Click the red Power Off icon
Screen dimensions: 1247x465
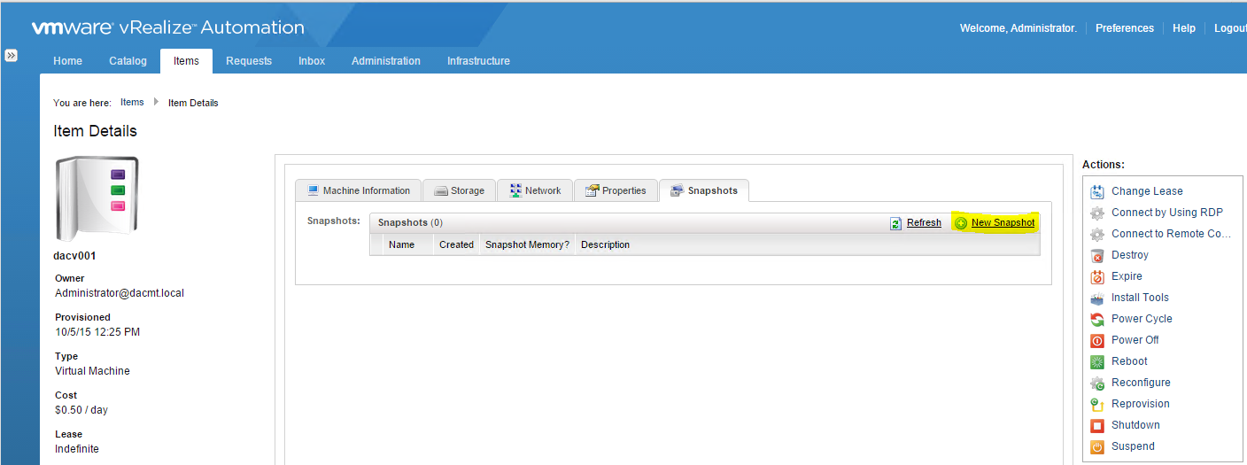pos(1096,340)
